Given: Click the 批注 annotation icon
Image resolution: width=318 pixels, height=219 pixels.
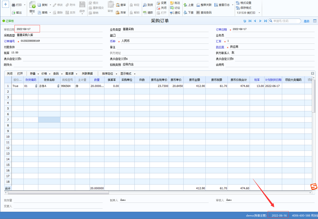Looking at the screenshot, I should point(172,3).
